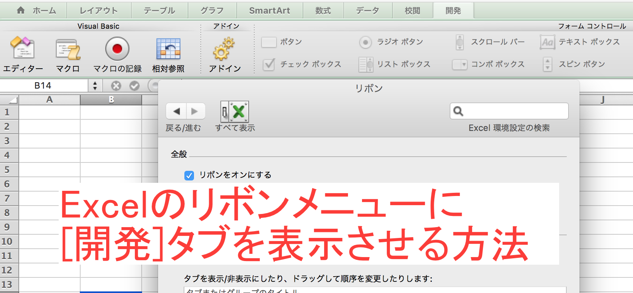Screen dimensions: 633x293
Task: Start マクロの記録 with the red record icon
Action: [x=117, y=49]
